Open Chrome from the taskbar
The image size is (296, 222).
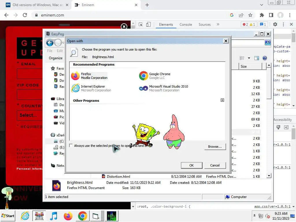[82, 216]
